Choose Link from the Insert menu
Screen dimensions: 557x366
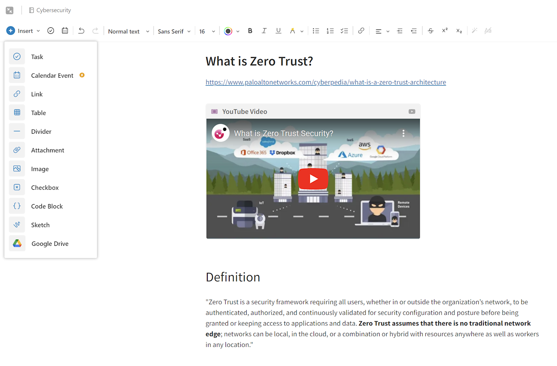click(x=51, y=94)
